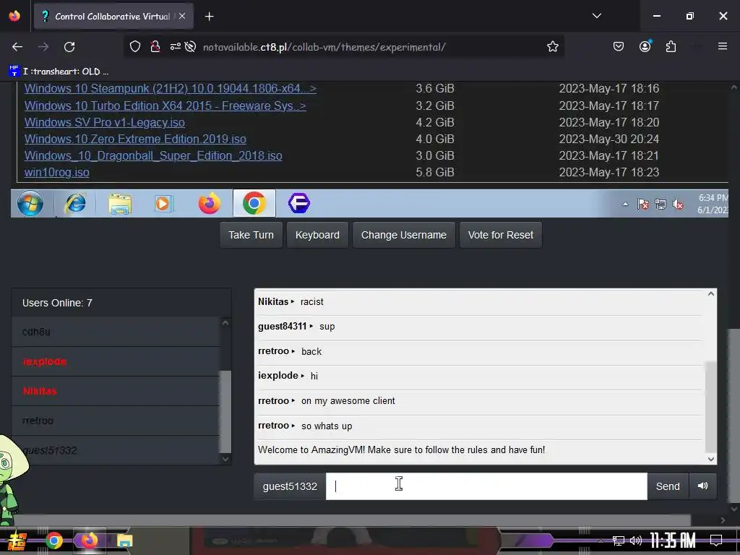
Task: Open Chrome from the host taskbar
Action: 53,541
